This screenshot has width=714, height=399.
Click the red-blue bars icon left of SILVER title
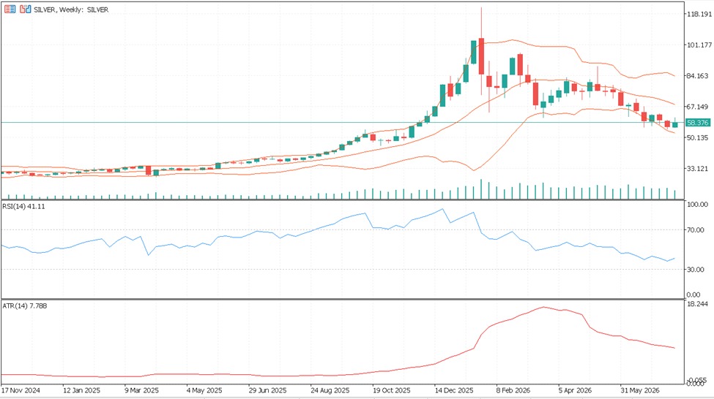tap(26, 9)
